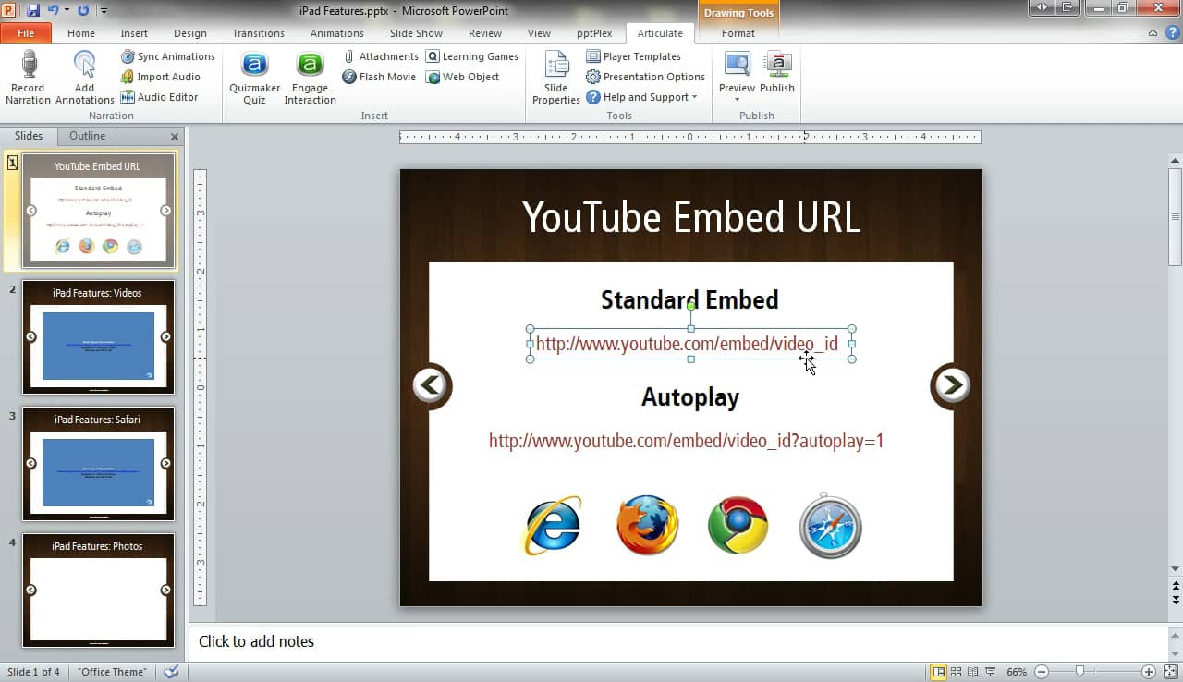Click the autoplay embed URL text

(x=686, y=441)
